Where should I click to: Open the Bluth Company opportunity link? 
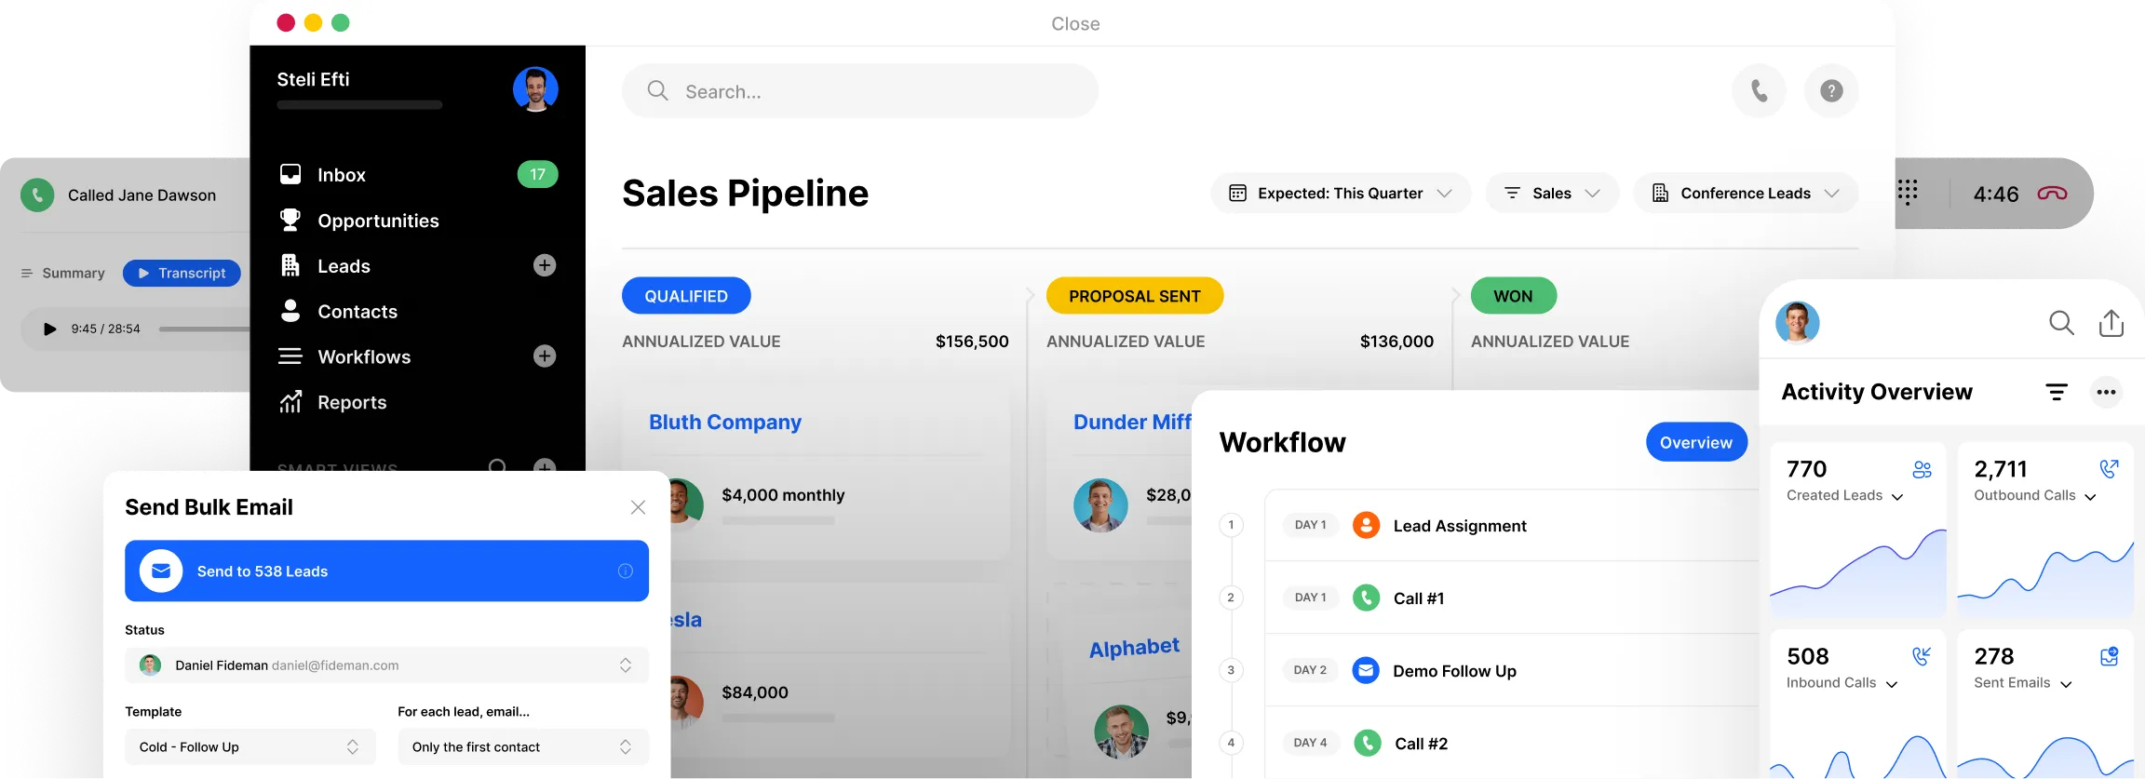point(725,422)
